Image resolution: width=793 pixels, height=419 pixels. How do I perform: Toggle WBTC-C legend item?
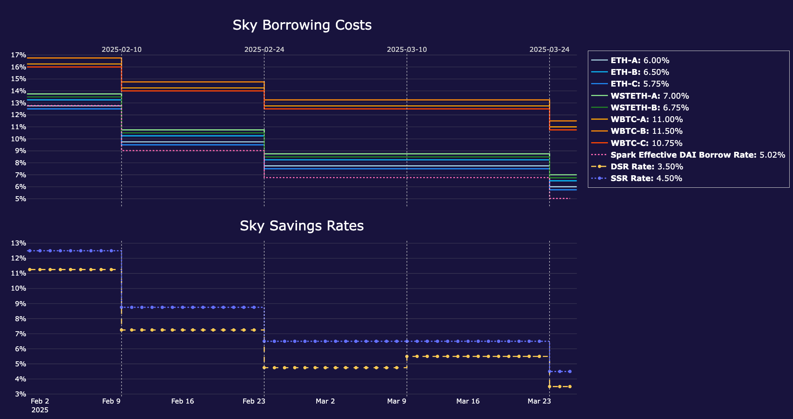click(x=637, y=143)
